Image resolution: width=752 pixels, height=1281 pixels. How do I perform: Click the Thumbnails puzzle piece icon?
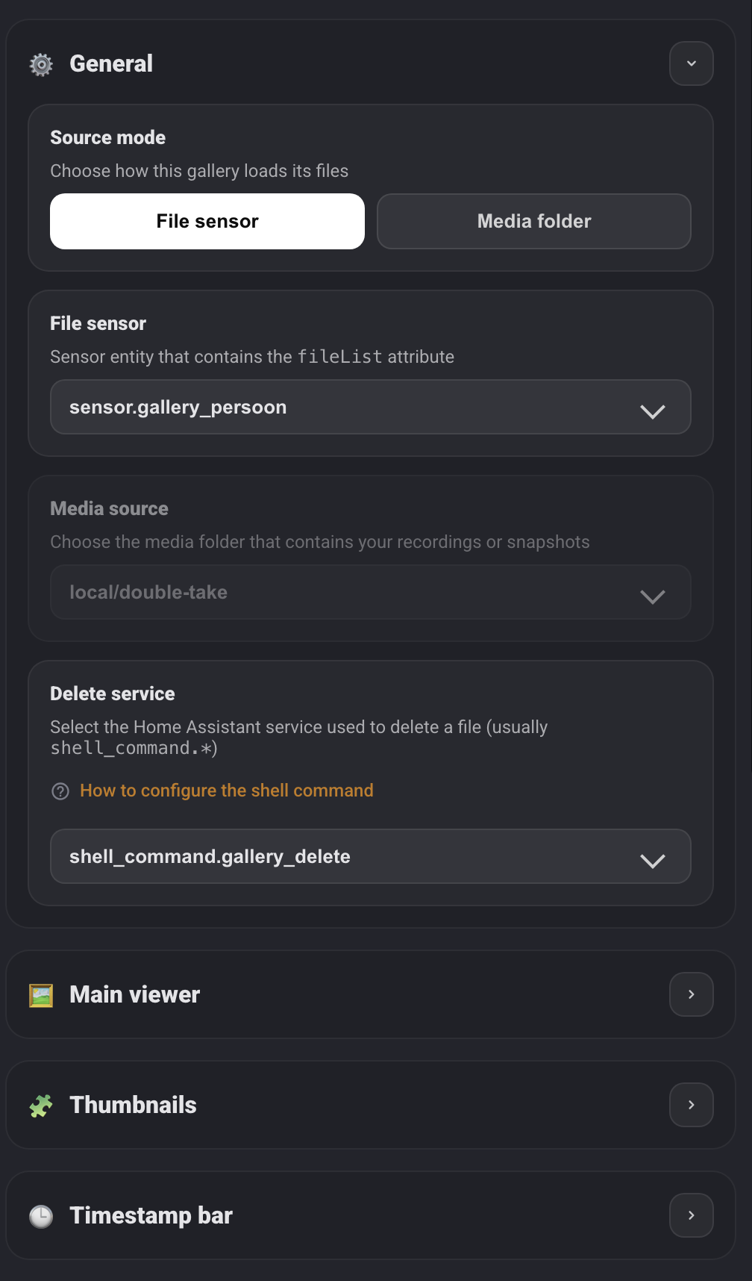click(x=41, y=1106)
